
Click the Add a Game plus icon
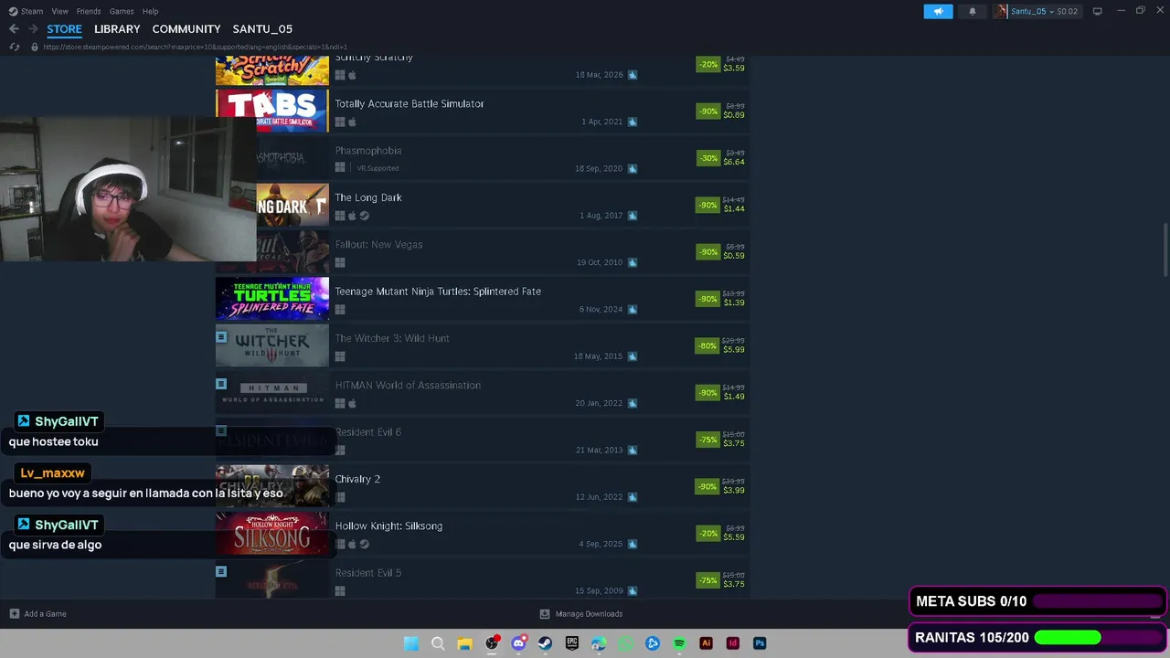[14, 614]
